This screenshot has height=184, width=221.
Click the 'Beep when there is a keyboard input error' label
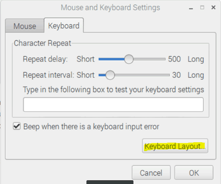91,126
